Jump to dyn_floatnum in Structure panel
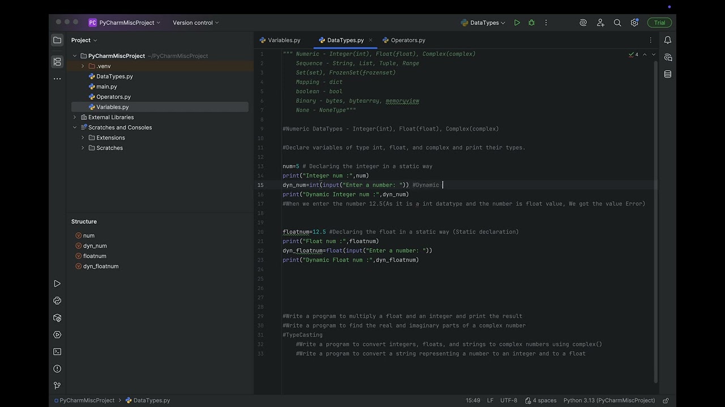The width and height of the screenshot is (725, 407). click(97, 266)
